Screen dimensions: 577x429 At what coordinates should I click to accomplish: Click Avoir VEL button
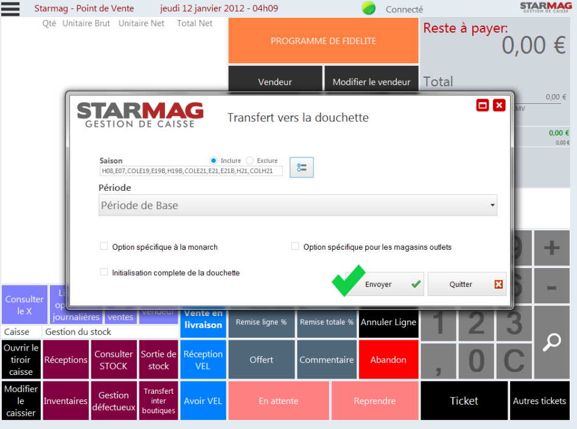click(x=203, y=400)
